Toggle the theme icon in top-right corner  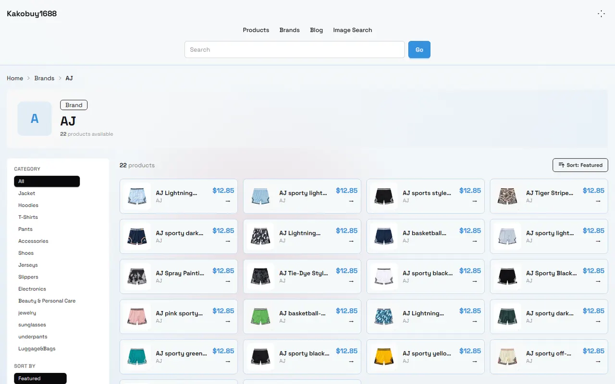pos(601,14)
